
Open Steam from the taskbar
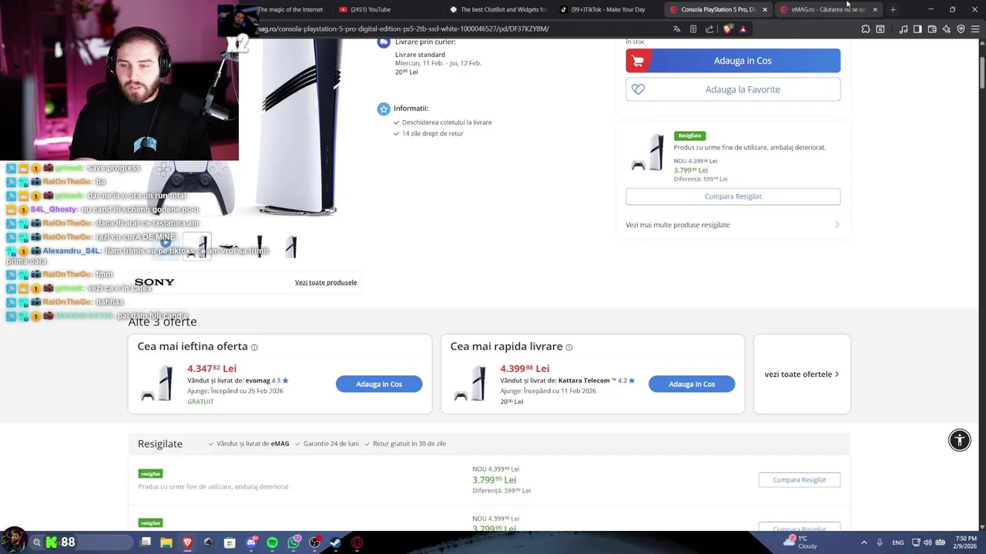[x=336, y=542]
